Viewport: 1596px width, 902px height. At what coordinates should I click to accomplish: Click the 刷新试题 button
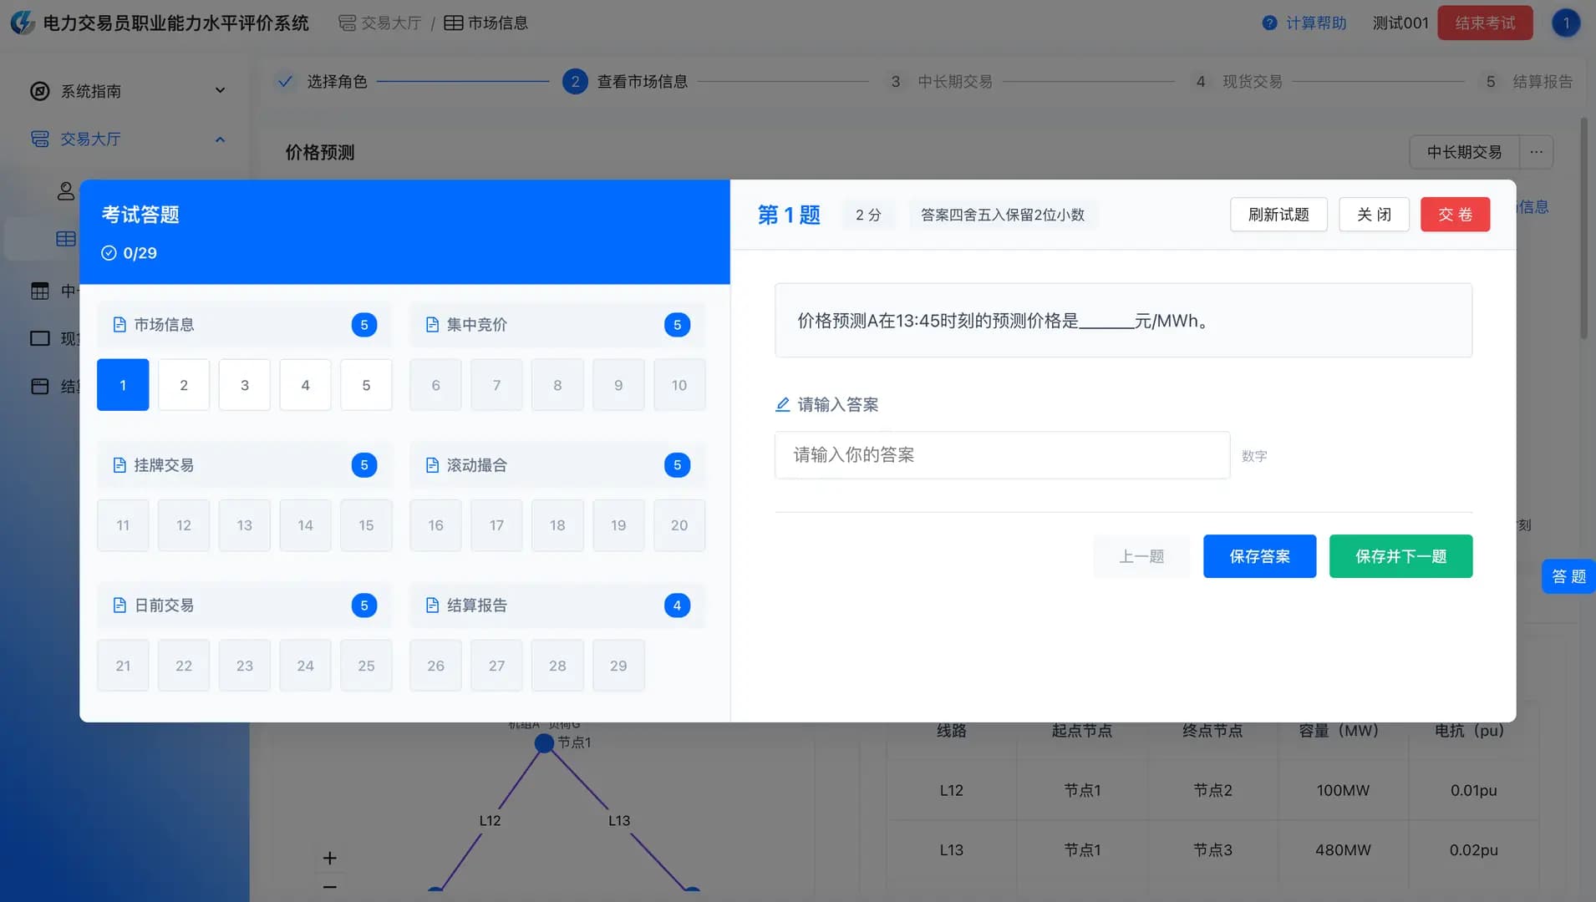[1278, 215]
